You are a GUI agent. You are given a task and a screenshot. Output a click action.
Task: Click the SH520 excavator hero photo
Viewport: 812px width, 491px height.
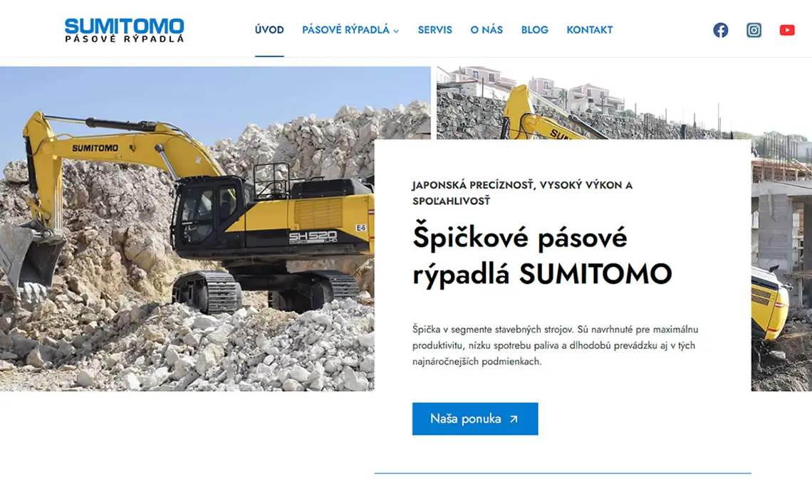point(187,228)
